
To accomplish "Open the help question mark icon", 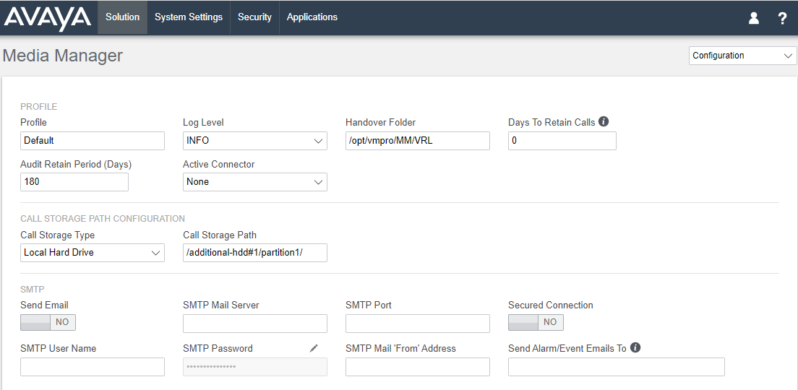I will [x=783, y=18].
